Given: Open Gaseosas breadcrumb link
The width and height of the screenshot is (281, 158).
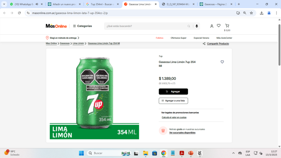Looking at the screenshot, I should coord(65,43).
